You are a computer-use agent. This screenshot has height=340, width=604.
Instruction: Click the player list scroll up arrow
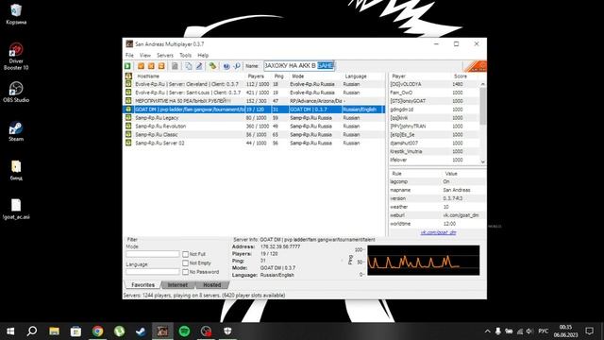coord(483,84)
